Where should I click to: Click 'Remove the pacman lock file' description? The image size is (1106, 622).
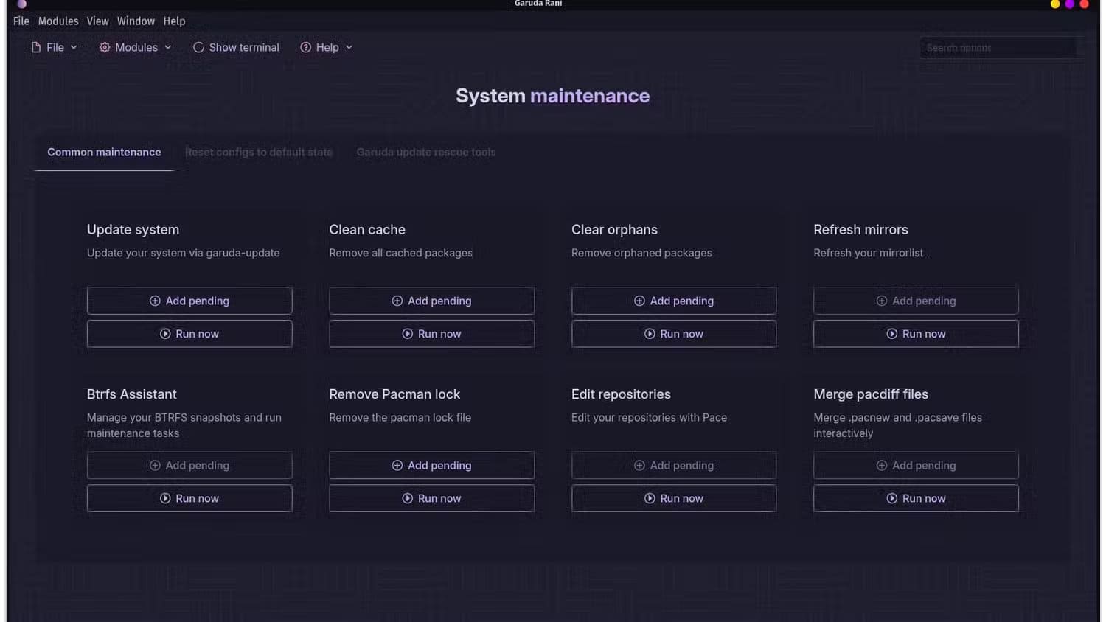coord(400,417)
